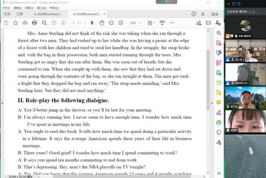Viewport: 266px width, 178px height.
Task: Send file by email envelope icon
Action: point(208,23)
